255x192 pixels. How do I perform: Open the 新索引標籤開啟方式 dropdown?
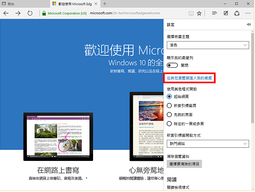(208, 144)
